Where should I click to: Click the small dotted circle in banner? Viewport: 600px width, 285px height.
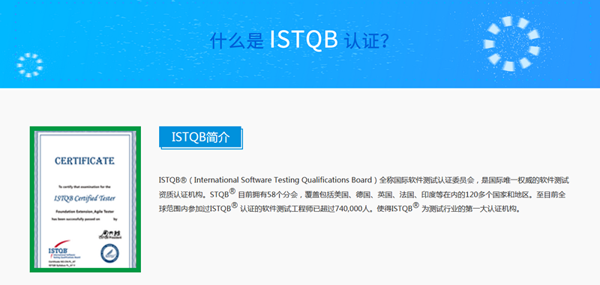tap(29, 66)
